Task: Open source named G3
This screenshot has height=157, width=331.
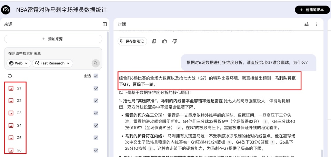Action: point(19,113)
